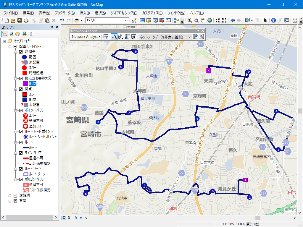Open the ArcToolbox window icon
Image resolution: width=303 pixels, height=227 pixels.
(162, 20)
